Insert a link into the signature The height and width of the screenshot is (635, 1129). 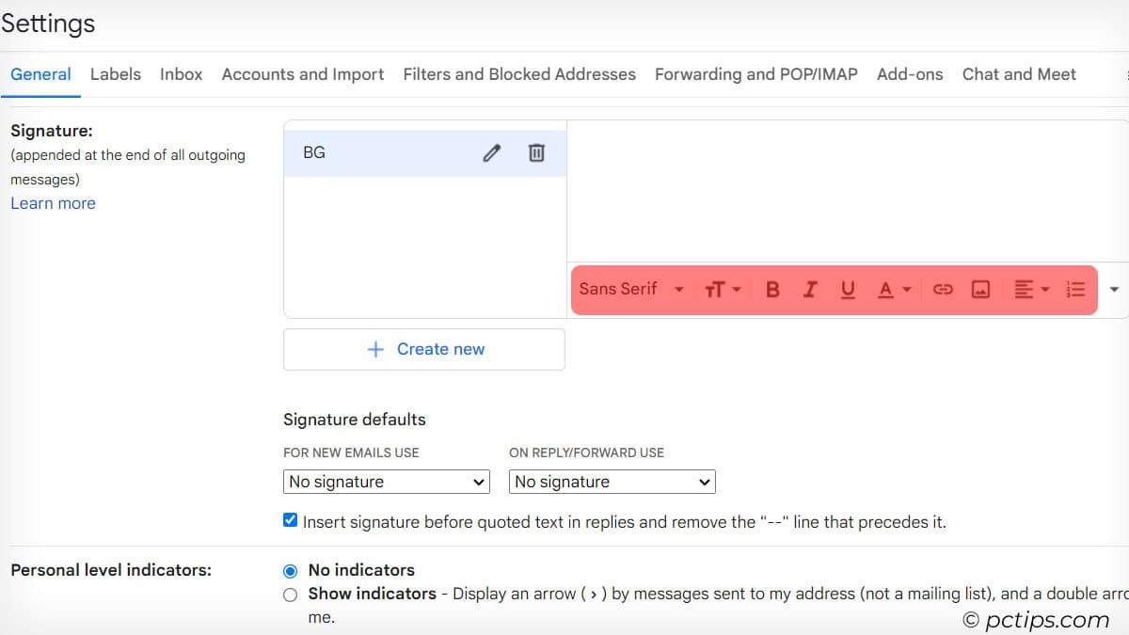(x=942, y=290)
